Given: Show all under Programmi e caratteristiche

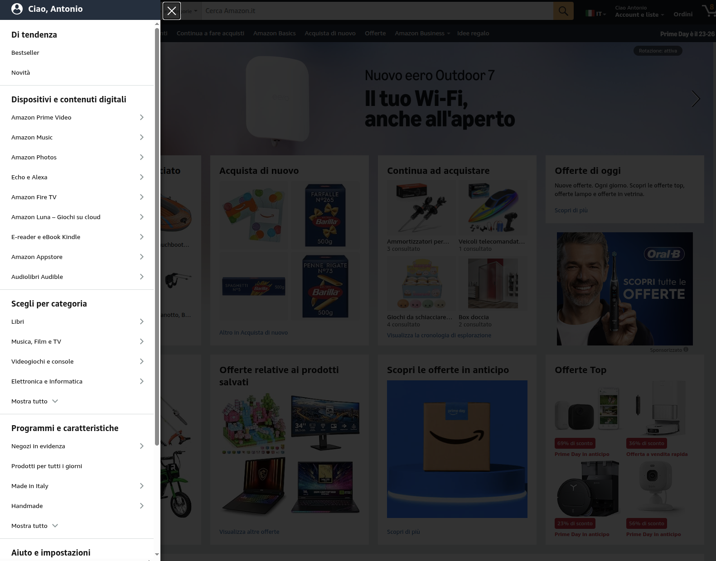Looking at the screenshot, I should point(35,526).
